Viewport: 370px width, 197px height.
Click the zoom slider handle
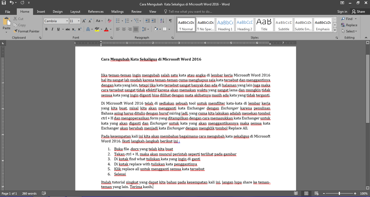pos(339,193)
